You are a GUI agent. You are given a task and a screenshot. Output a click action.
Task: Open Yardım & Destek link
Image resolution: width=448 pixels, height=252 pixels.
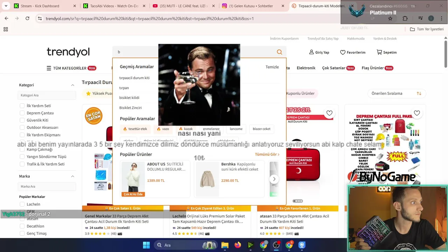pos(385,38)
